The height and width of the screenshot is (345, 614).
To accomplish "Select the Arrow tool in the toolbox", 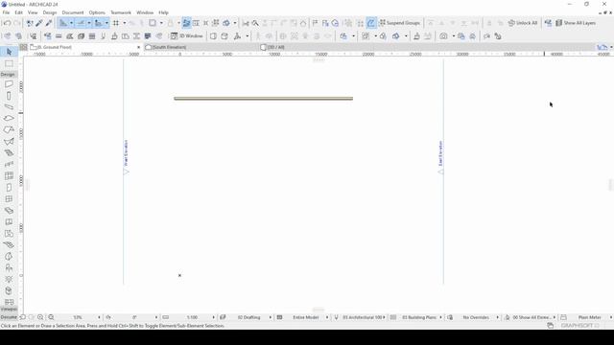I will coord(9,52).
